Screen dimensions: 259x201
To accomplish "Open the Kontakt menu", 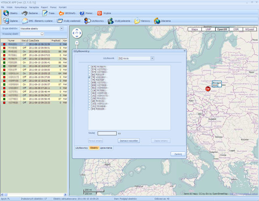I will (x=63, y=7).
